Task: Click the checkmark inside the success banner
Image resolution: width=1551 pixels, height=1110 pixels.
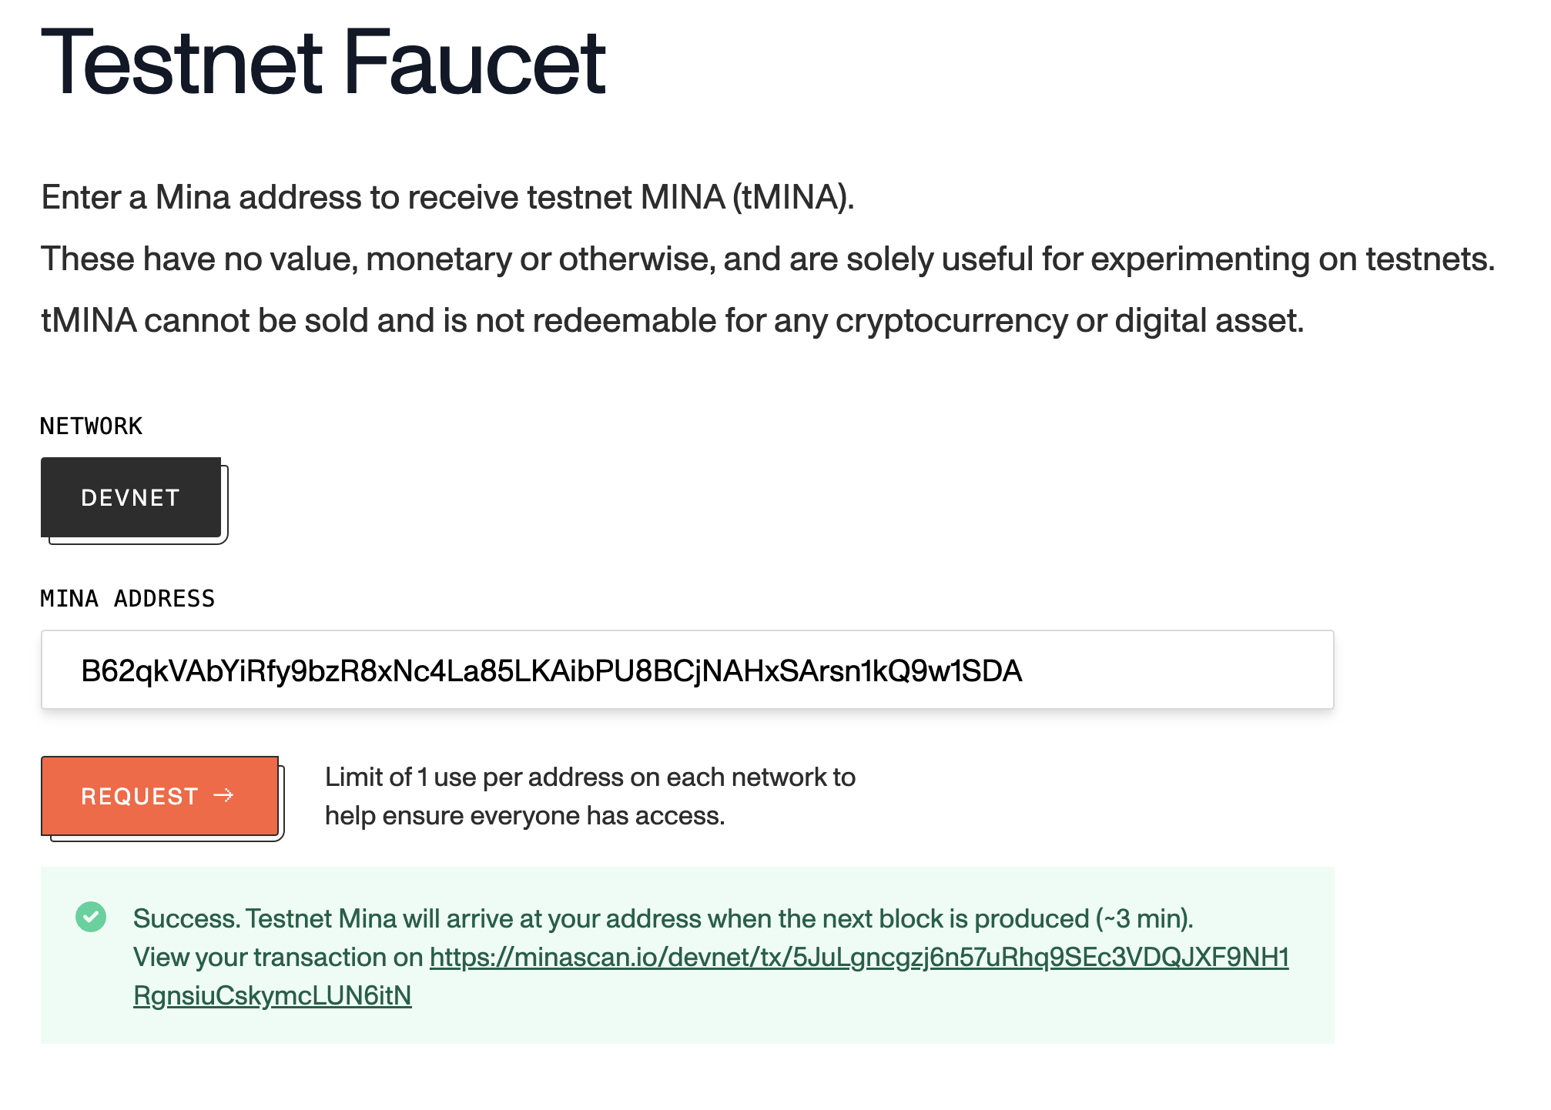Action: click(x=92, y=918)
